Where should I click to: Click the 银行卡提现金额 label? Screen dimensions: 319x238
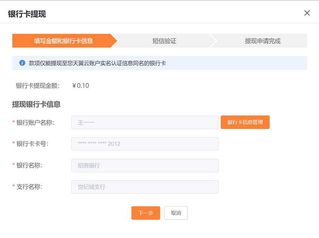38,85
